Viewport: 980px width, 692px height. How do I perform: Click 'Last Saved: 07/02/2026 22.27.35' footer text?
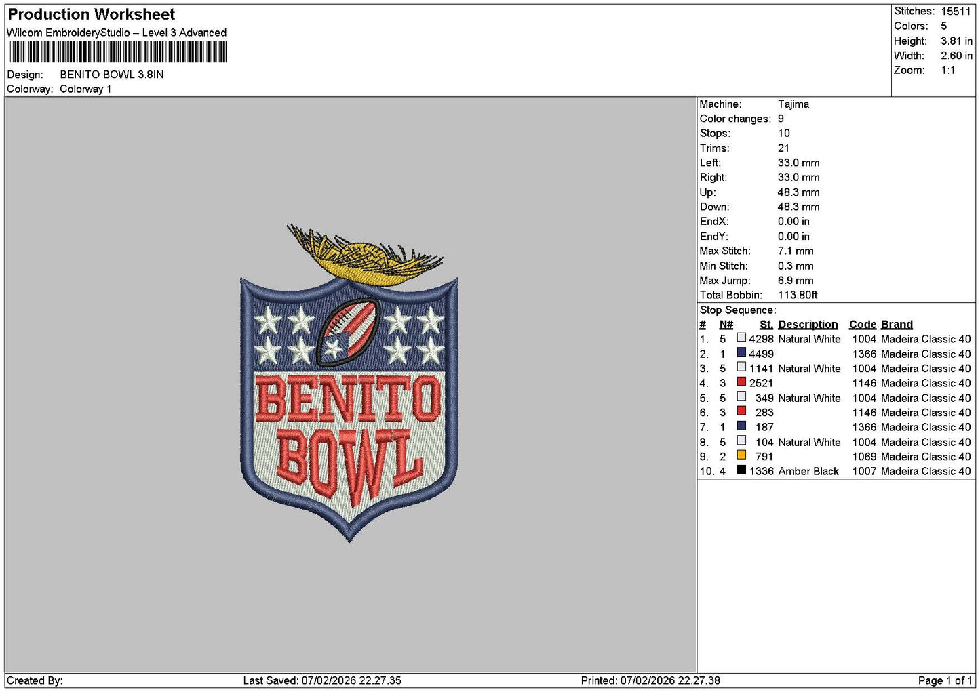click(322, 680)
